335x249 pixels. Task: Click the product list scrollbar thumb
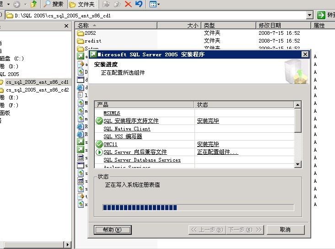(297, 120)
